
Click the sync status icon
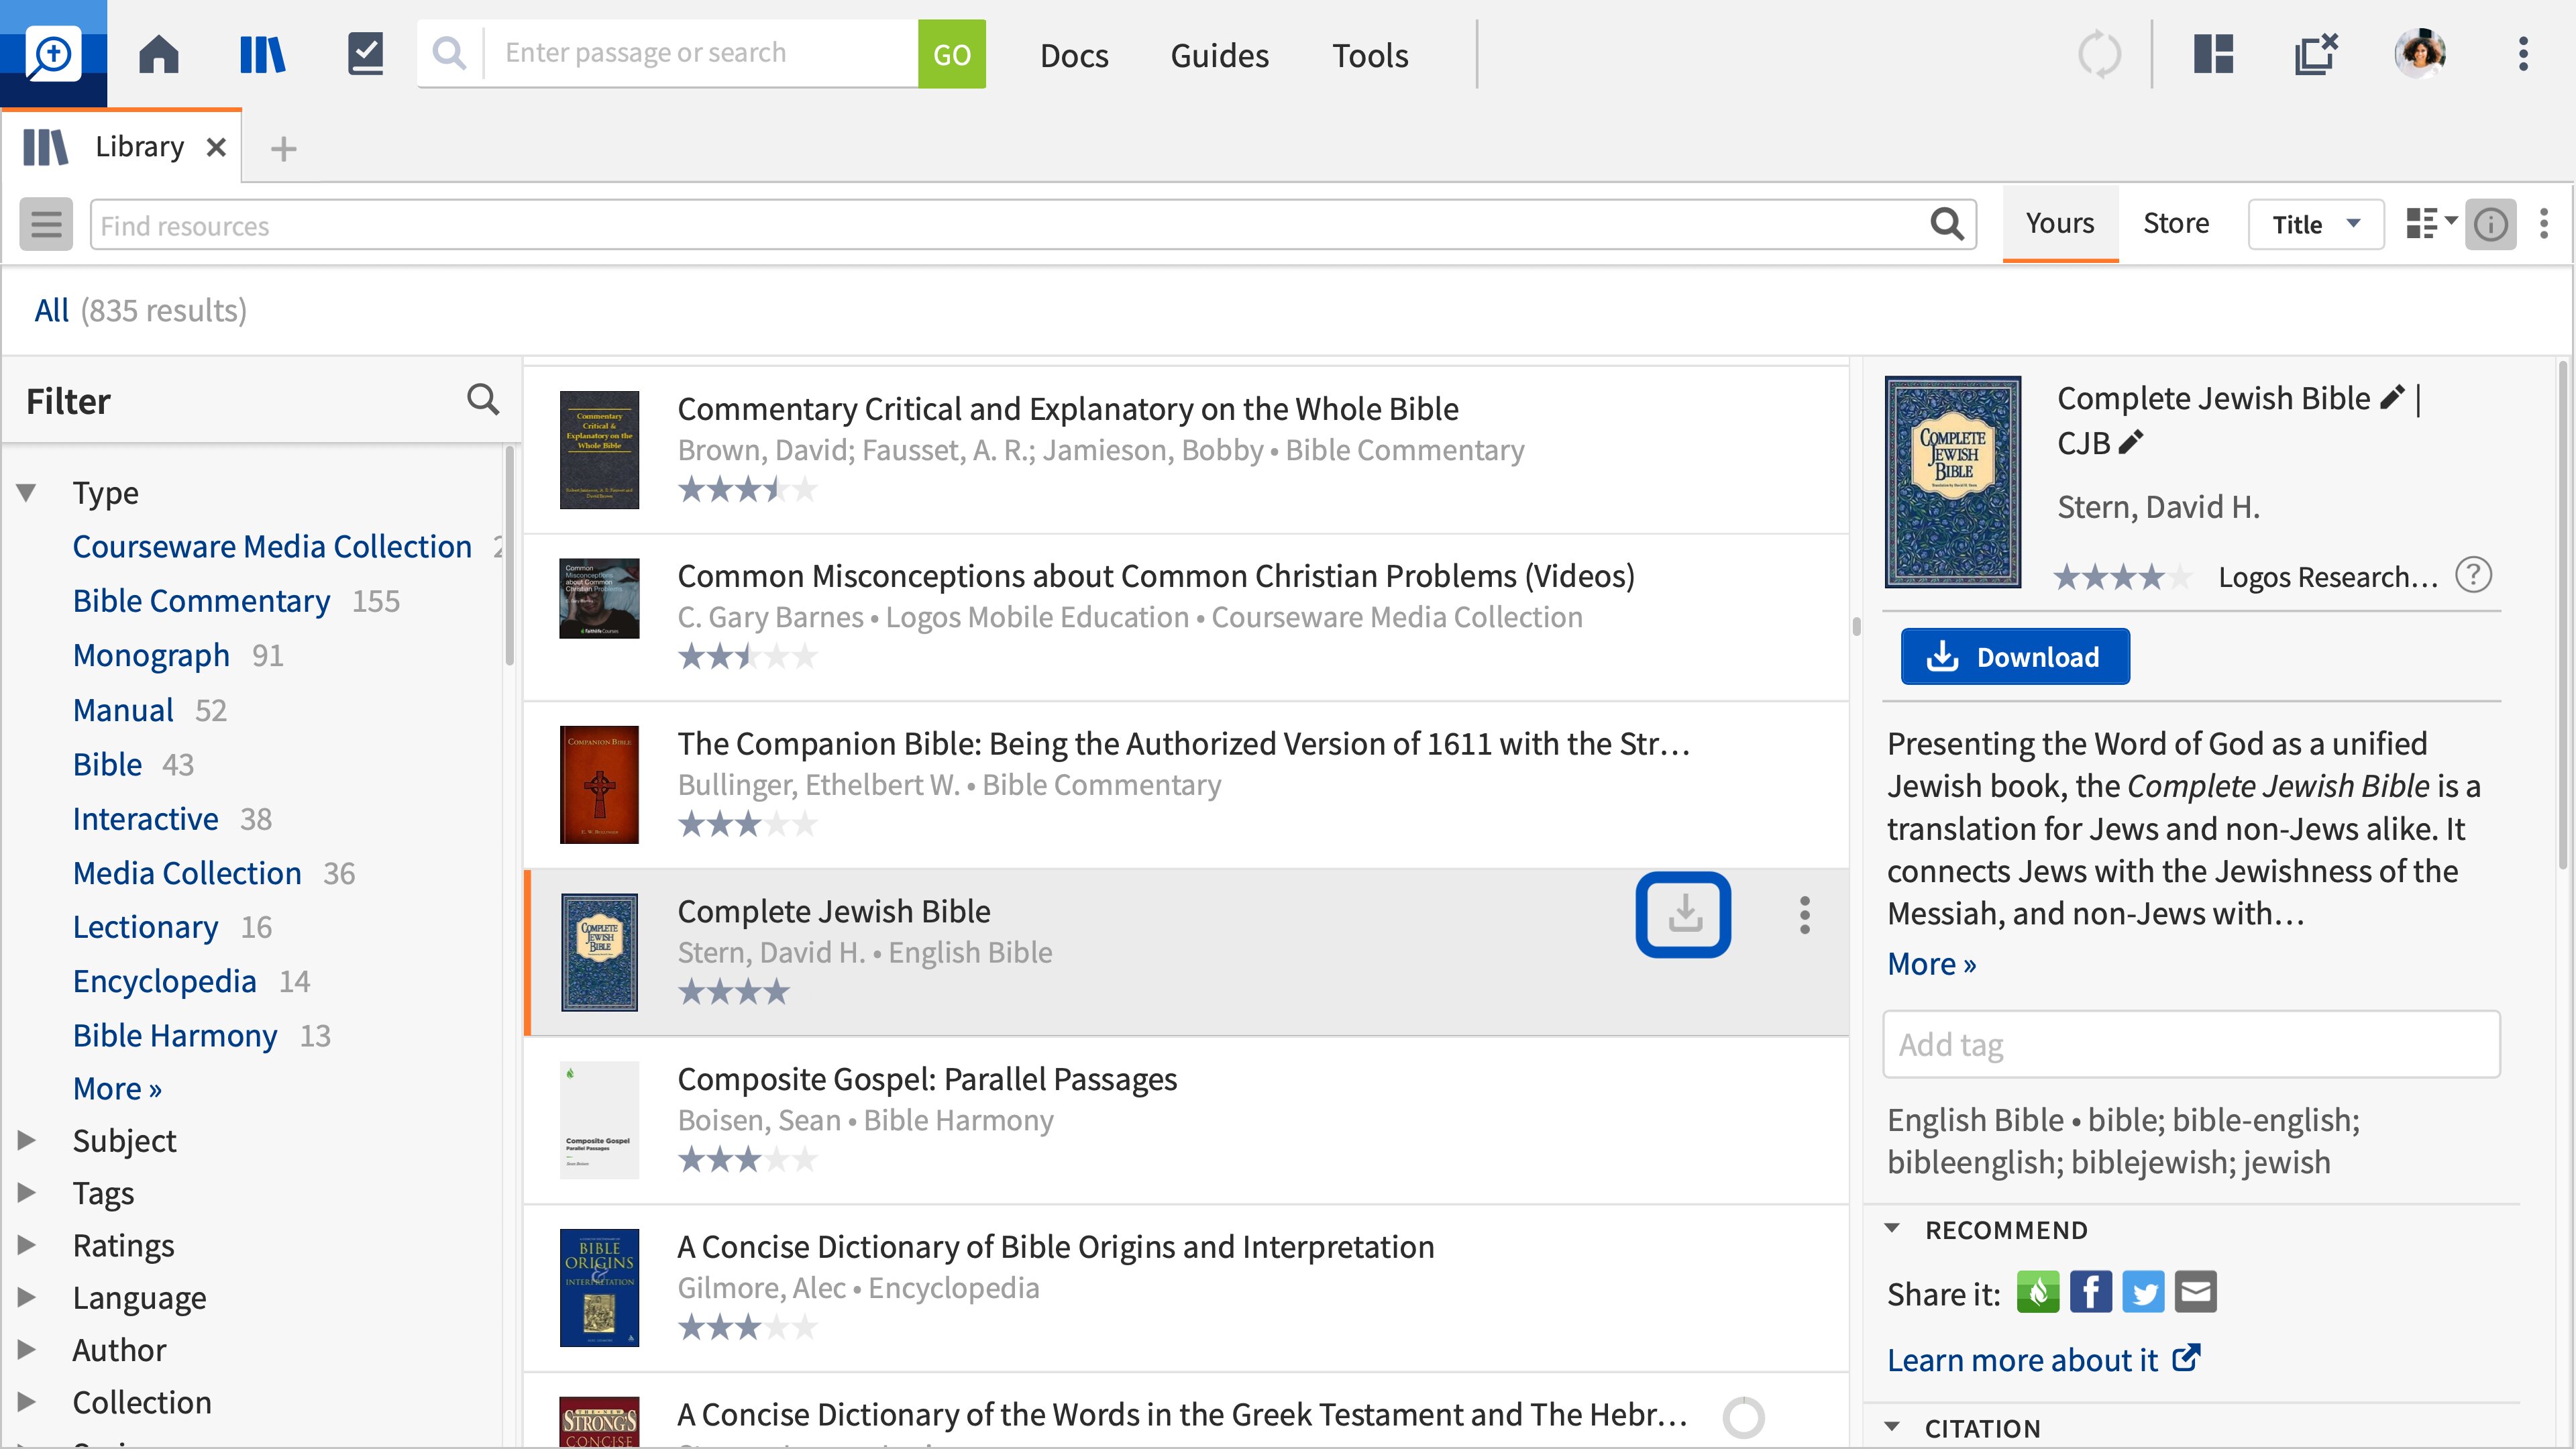2099,54
